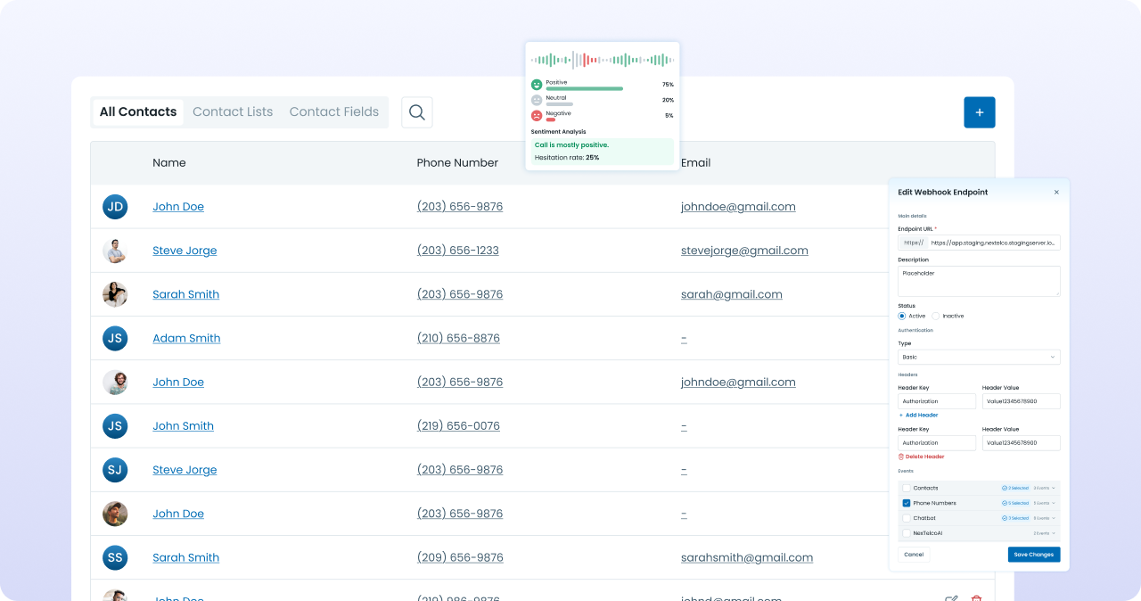This screenshot has width=1141, height=601.
Task: Close the Edit Webhook Endpoint panel
Action: [x=1056, y=192]
